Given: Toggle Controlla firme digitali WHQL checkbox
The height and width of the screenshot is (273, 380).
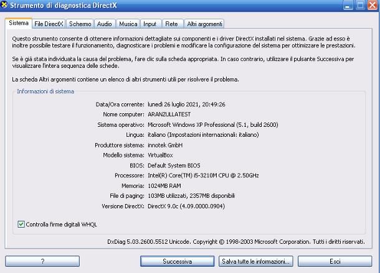Looking at the screenshot, I should point(21,224).
